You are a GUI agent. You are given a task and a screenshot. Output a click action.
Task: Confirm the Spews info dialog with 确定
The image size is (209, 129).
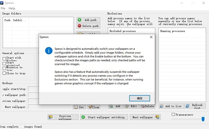click(140, 98)
